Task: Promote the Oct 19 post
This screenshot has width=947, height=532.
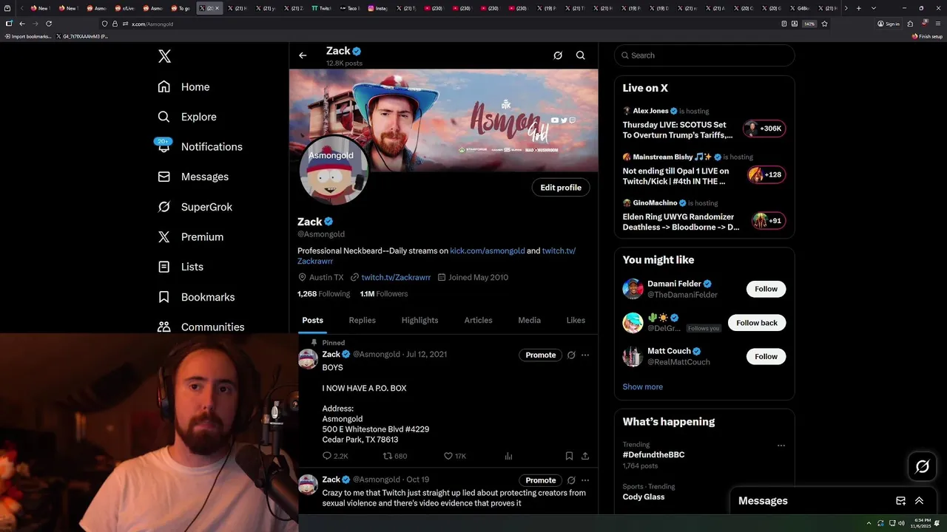Action: coord(541,480)
